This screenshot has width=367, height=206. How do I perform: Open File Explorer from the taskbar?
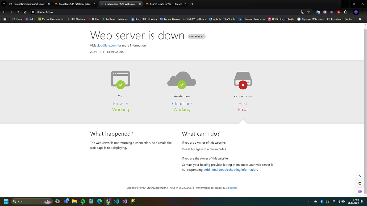point(74,201)
